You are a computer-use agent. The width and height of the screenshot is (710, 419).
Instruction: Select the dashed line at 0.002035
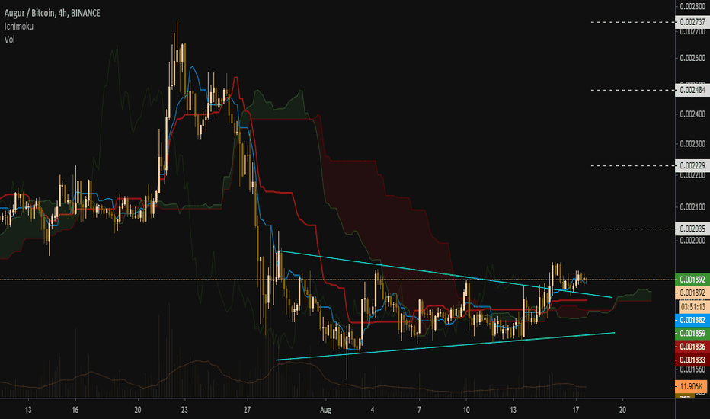click(x=633, y=229)
